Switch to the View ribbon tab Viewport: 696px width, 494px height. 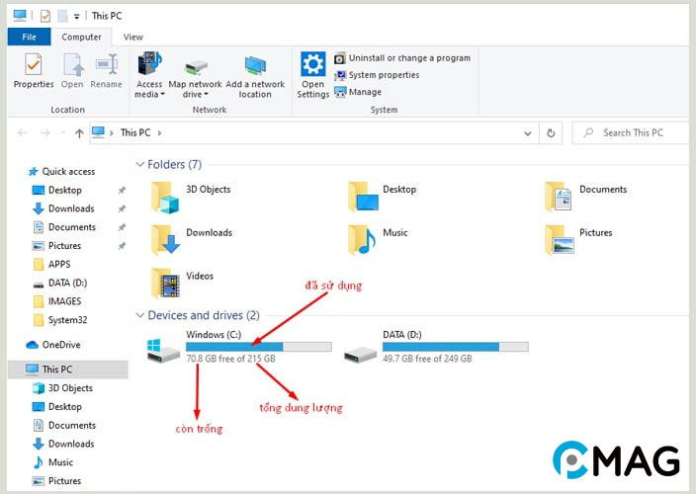coord(133,37)
